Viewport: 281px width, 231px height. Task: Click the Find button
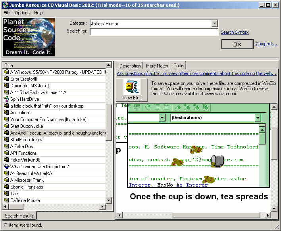pos(237,44)
